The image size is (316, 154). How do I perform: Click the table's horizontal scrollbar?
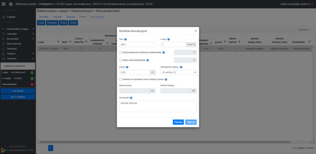(x=165, y=142)
